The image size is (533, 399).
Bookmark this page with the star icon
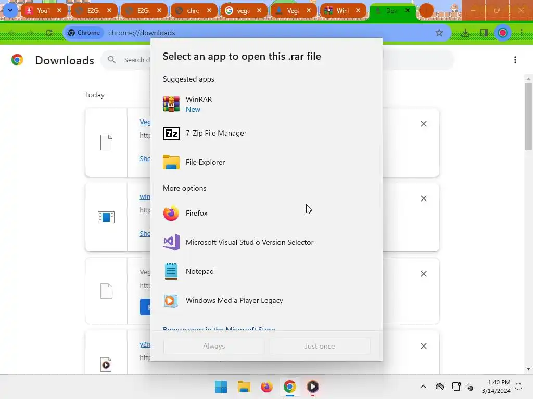pos(439,33)
